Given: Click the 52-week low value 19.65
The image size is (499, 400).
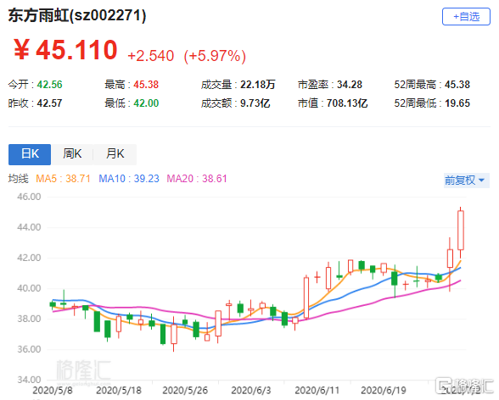Looking at the screenshot, I should point(457,103).
